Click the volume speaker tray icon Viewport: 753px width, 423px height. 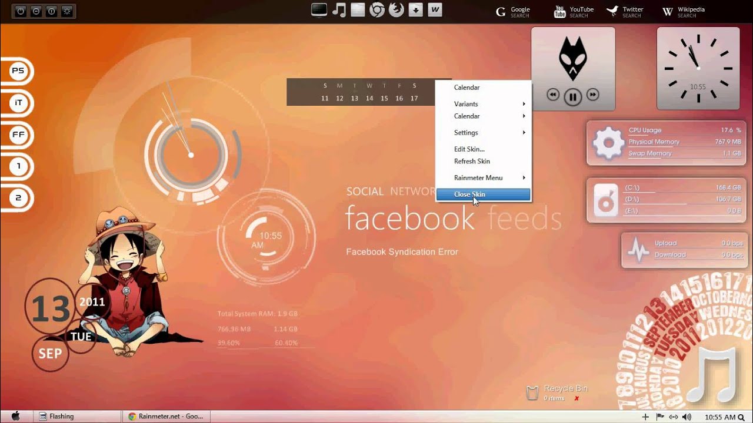coord(687,417)
